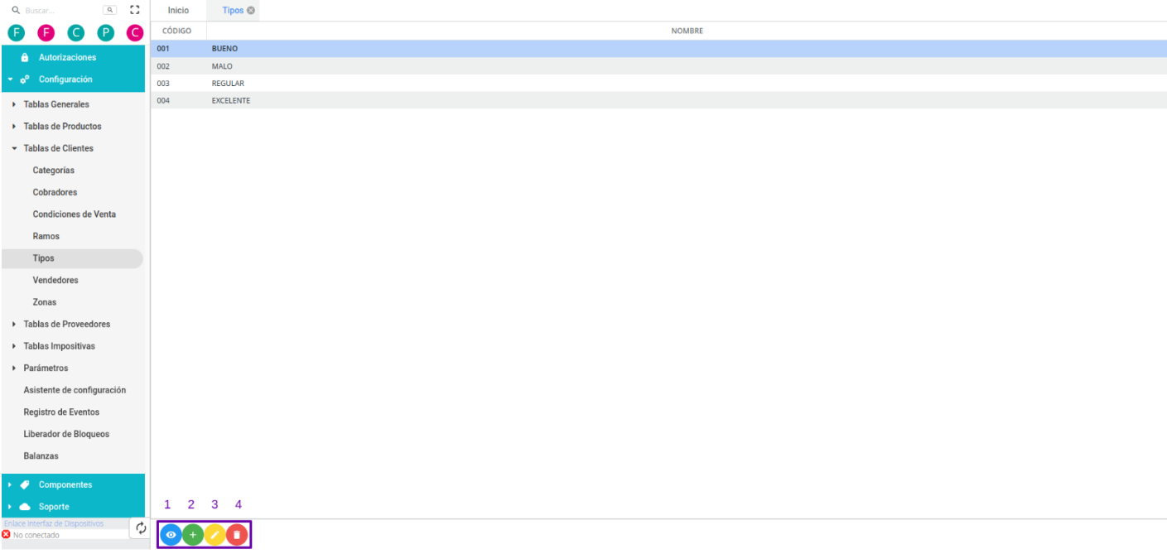Click the view (eye) button

point(171,535)
